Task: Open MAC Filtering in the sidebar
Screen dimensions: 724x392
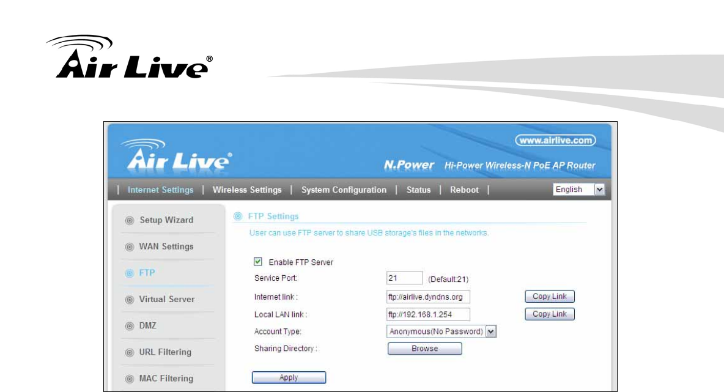Action: (x=166, y=378)
